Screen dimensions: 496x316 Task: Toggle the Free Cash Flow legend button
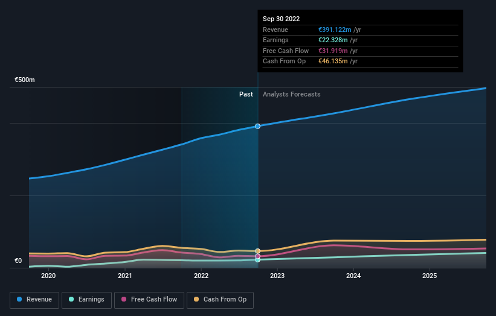pyautogui.click(x=149, y=300)
